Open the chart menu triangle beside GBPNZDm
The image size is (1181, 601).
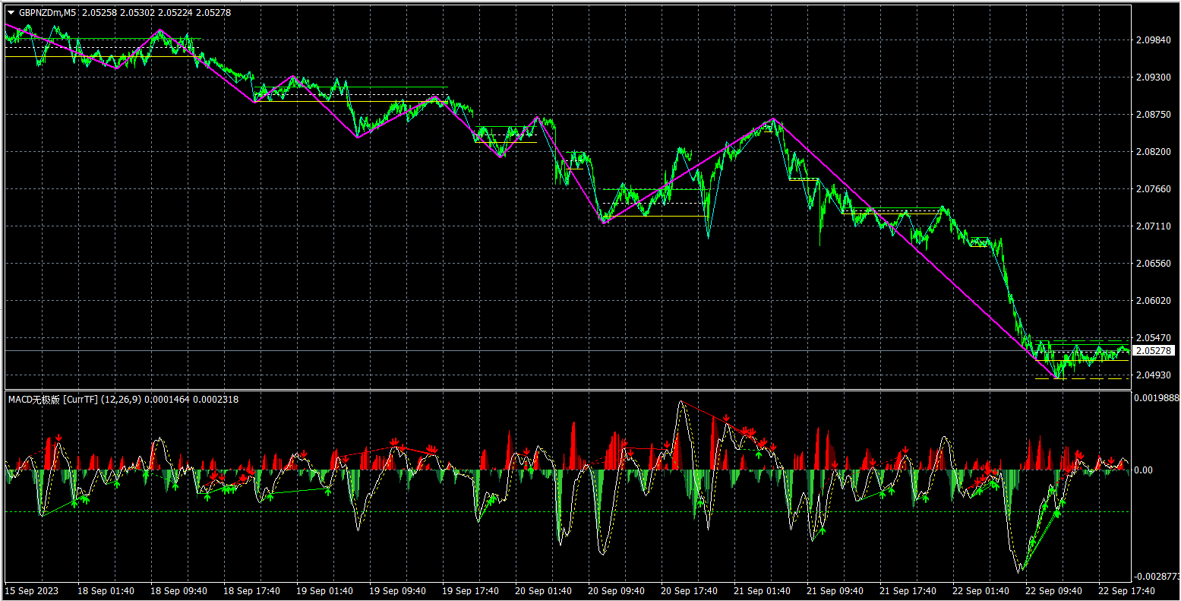pyautogui.click(x=11, y=12)
